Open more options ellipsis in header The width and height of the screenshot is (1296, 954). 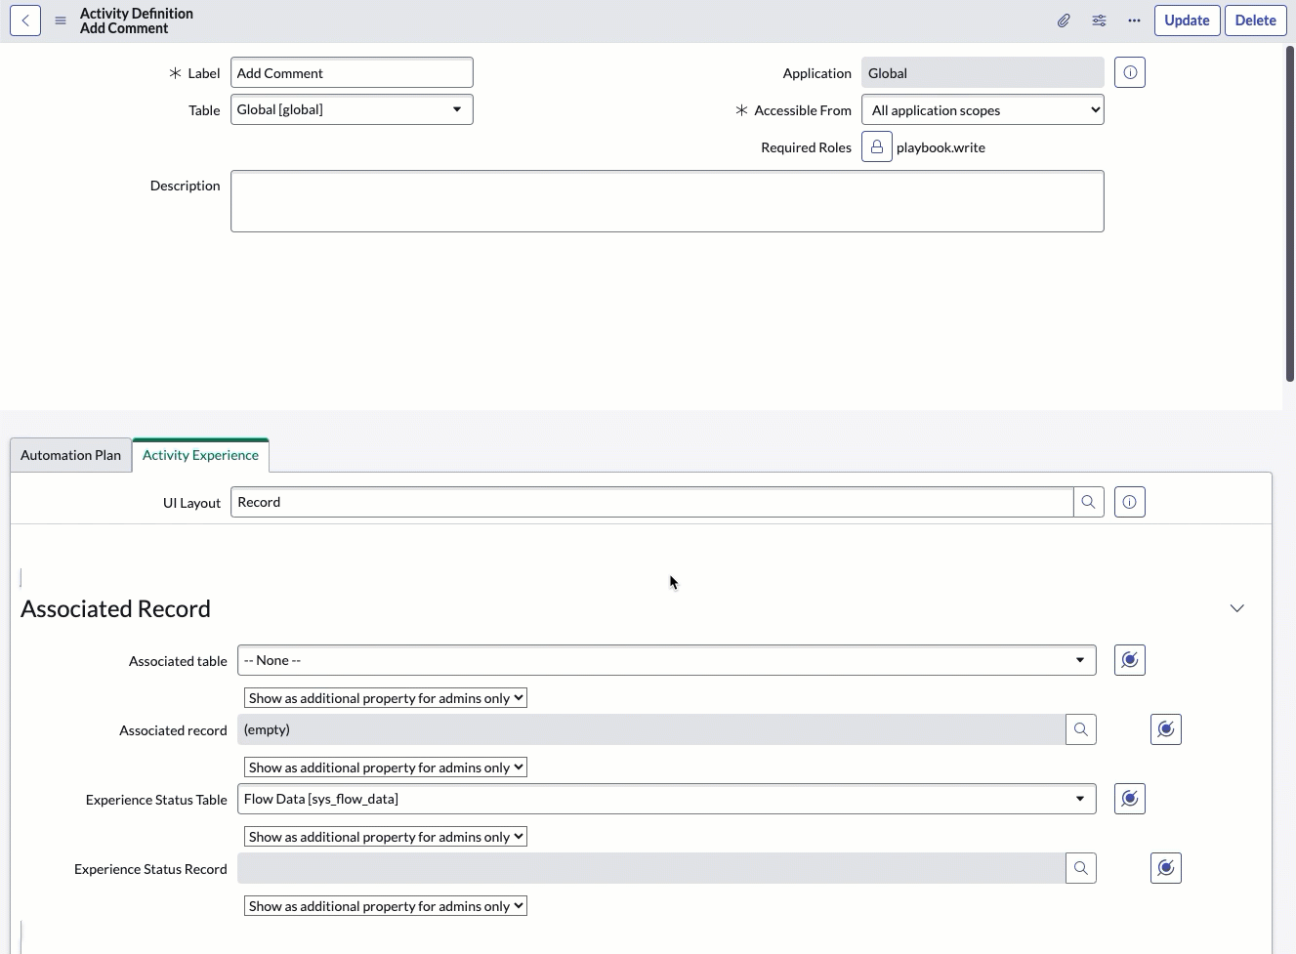coord(1134,21)
